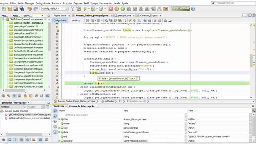Click the New File toolbar icon

pos(4,9)
